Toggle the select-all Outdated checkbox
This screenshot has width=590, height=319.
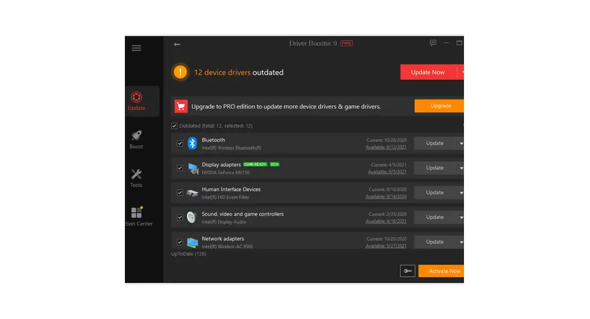click(174, 126)
